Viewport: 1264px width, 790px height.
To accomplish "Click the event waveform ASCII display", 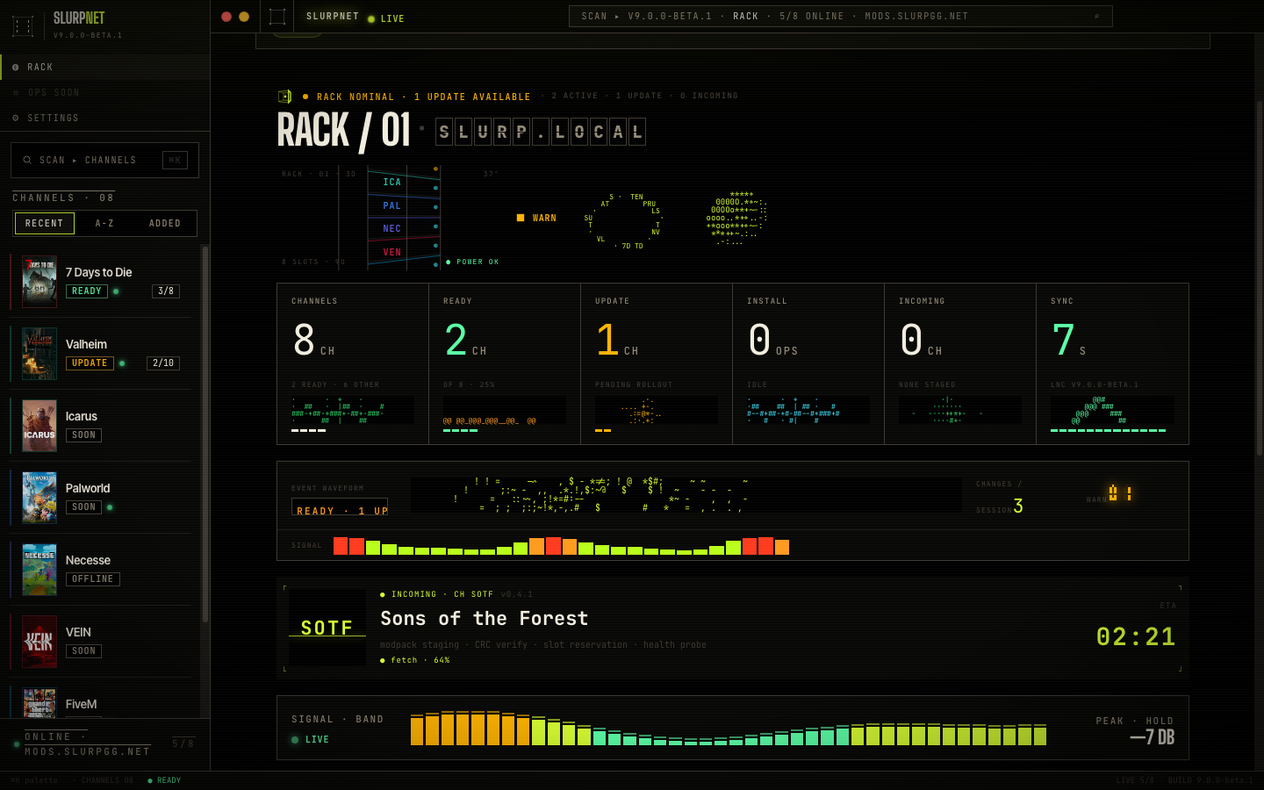I will (x=686, y=495).
